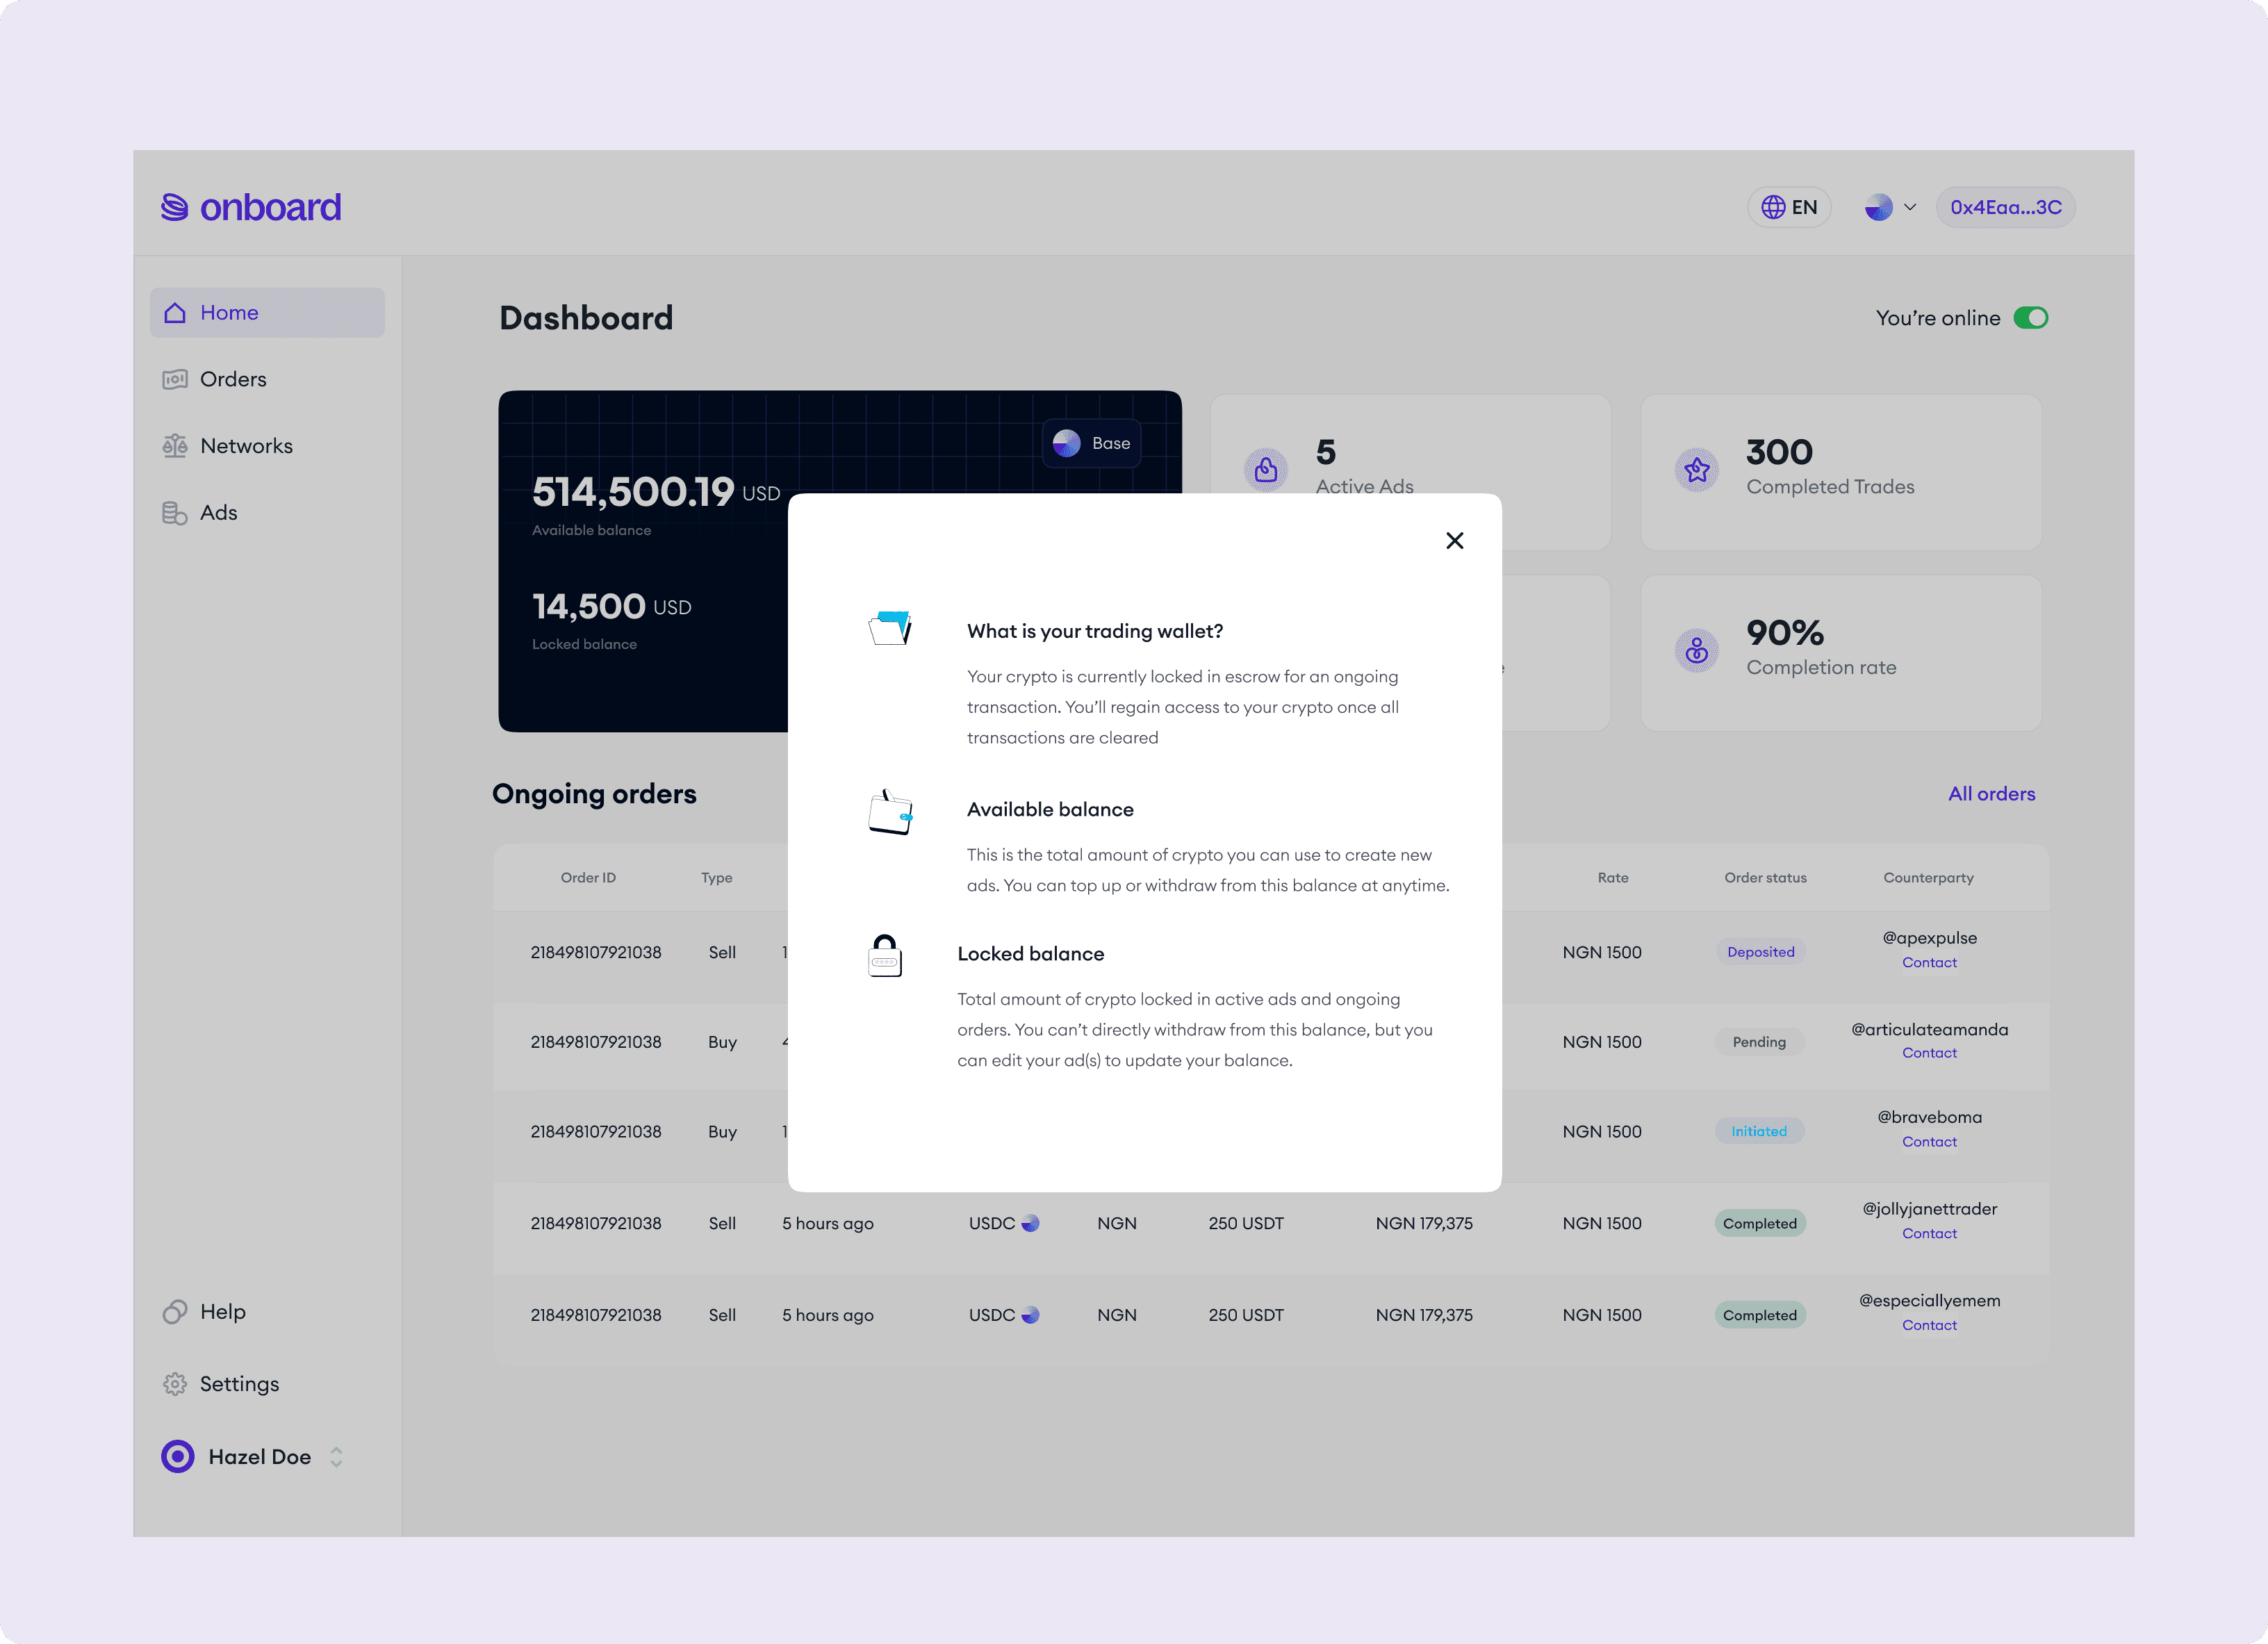Click the Orders banknote icon
This screenshot has width=2268, height=1644.
point(175,379)
